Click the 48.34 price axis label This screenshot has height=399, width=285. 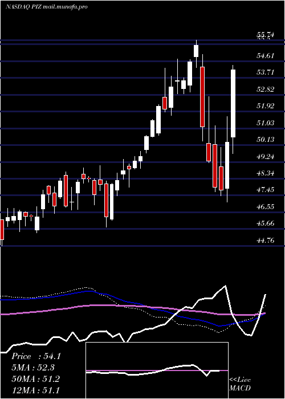266,173
